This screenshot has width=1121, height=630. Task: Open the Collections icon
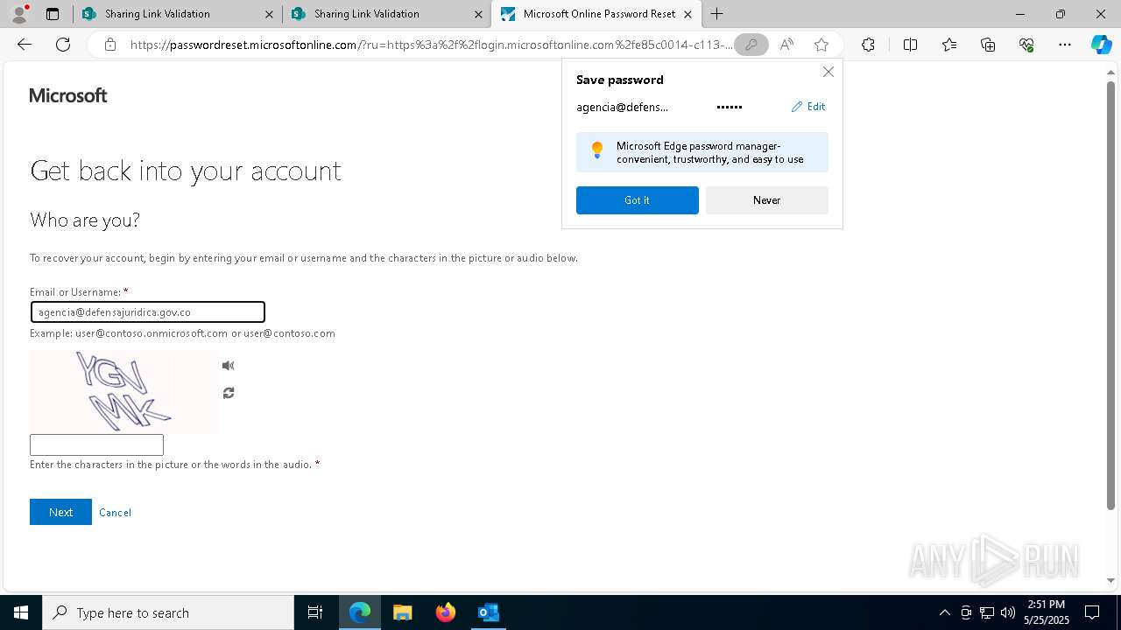coord(988,45)
